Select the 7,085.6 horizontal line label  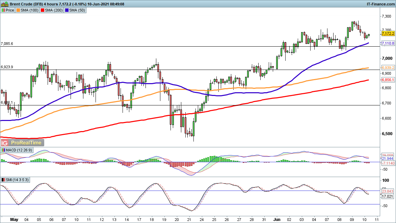point(7,44)
